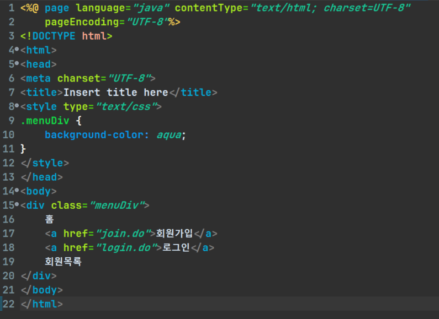The image size is (439, 319).
Task: Click the meta charset "UTF-8" value
Action: coord(129,78)
